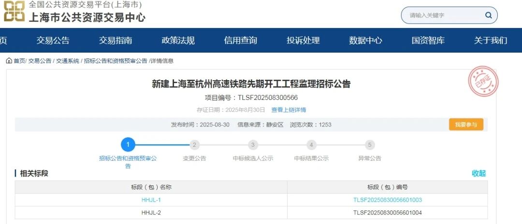Open the 查看上链详情 link

[289, 110]
